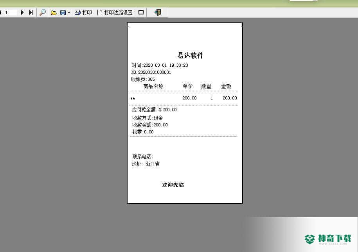Open 打印边距设置 margin settings
The height and width of the screenshot is (252, 358).
tap(115, 12)
